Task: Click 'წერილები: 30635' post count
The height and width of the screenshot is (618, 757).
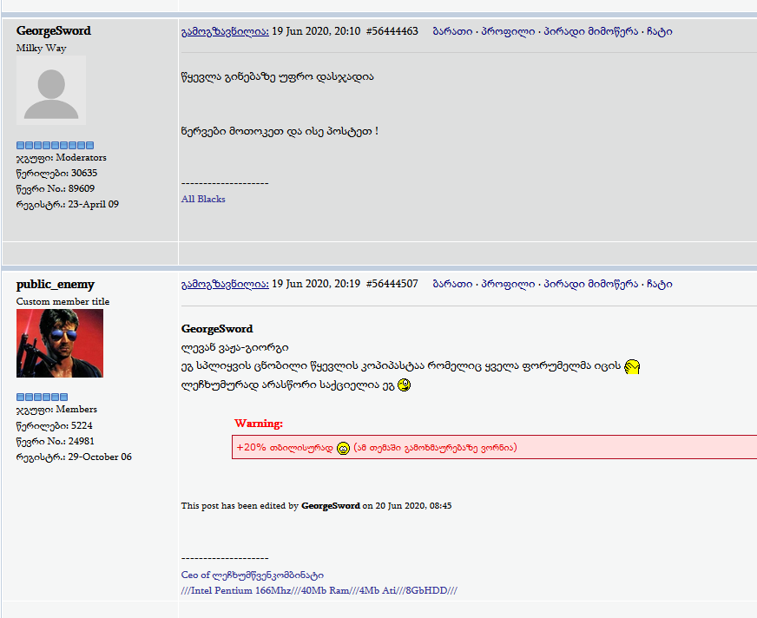Action: click(x=56, y=173)
